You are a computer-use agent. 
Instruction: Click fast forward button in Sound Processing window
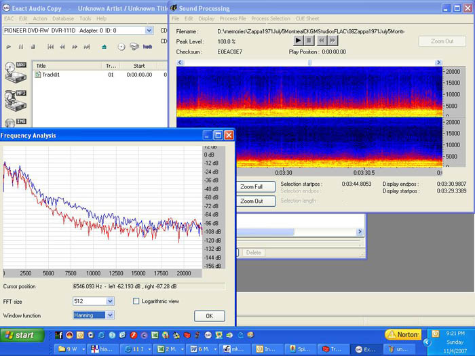pos(332,40)
